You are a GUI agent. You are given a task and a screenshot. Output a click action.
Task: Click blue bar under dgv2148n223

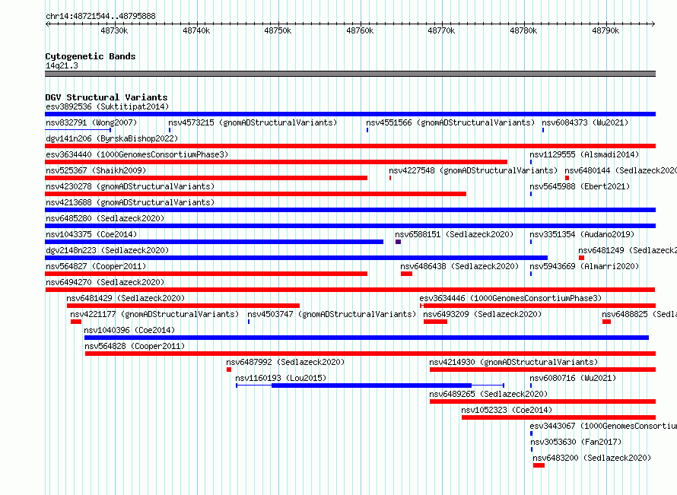pyautogui.click(x=296, y=258)
